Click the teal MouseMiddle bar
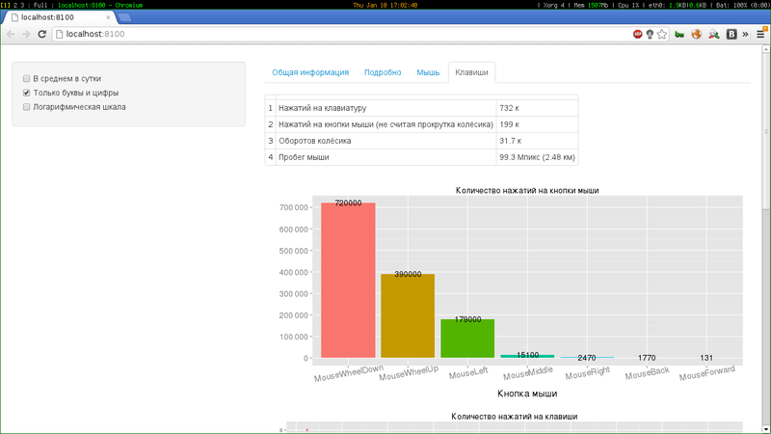This screenshot has height=434, width=771. pos(527,356)
